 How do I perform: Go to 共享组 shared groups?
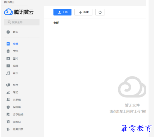(17, 100)
